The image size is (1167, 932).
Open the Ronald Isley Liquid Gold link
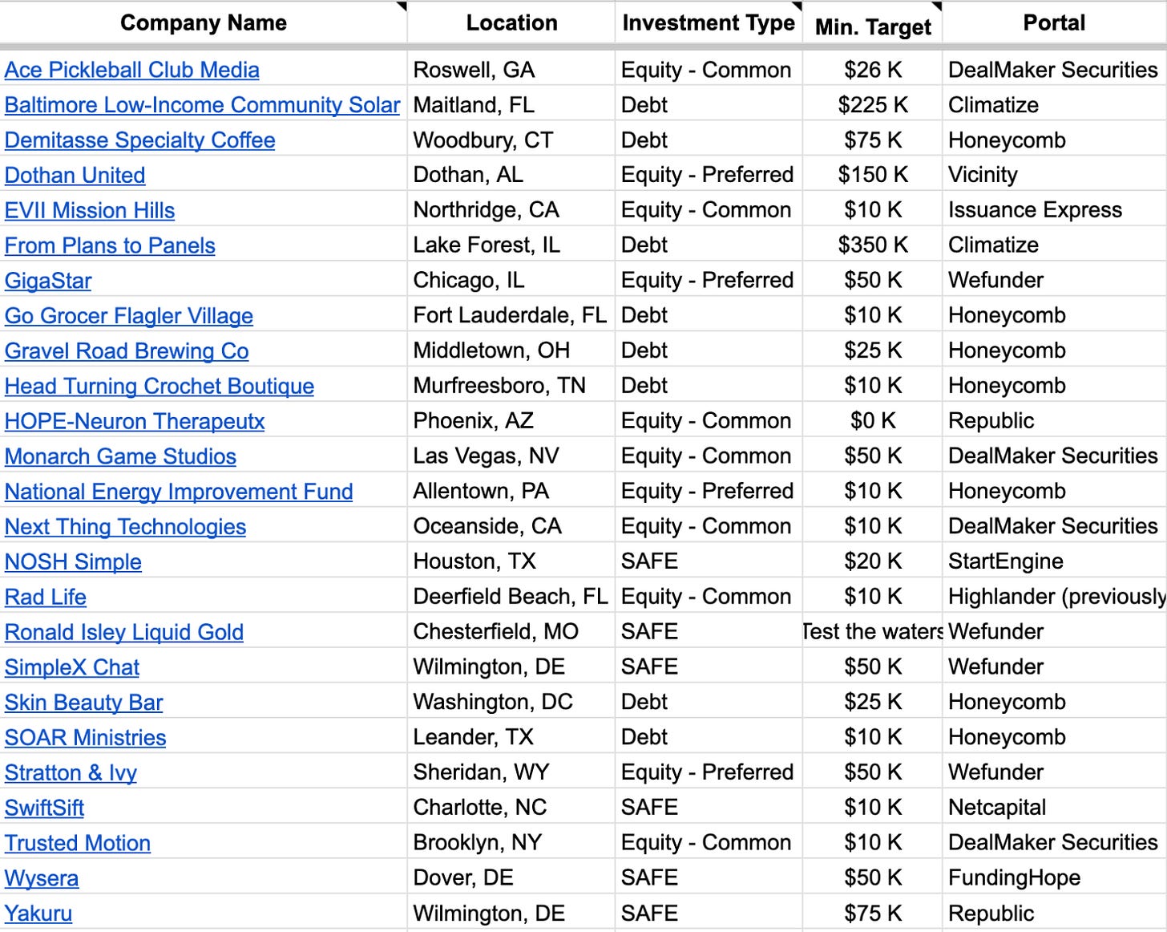click(x=124, y=632)
